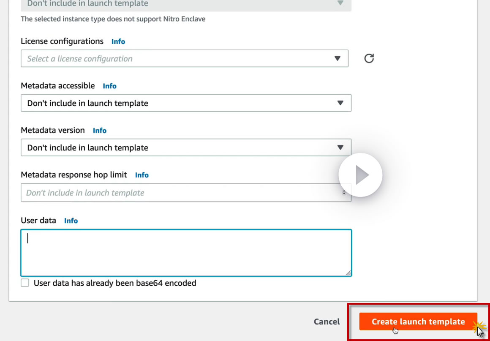The image size is (490, 341).
Task: Open Info next to User data
Action: point(71,221)
